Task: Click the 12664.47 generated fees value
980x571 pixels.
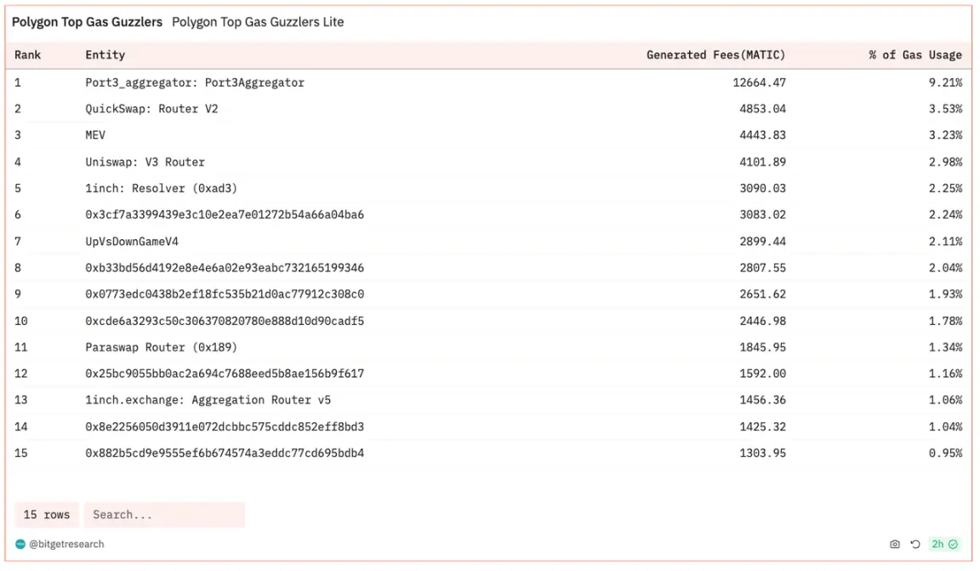Action: pyautogui.click(x=759, y=83)
